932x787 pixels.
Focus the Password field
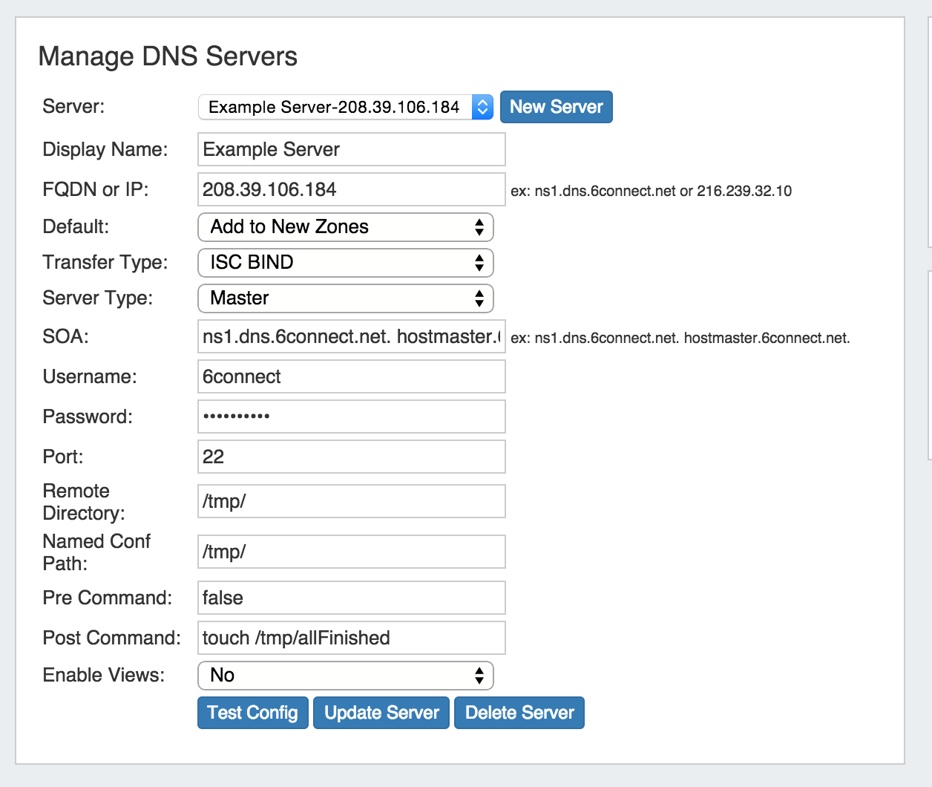click(351, 417)
